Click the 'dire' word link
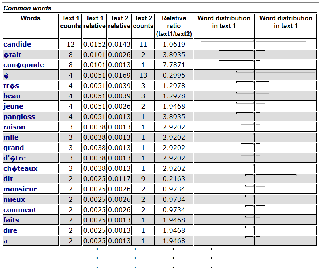The image size is (327, 273). pos(10,230)
